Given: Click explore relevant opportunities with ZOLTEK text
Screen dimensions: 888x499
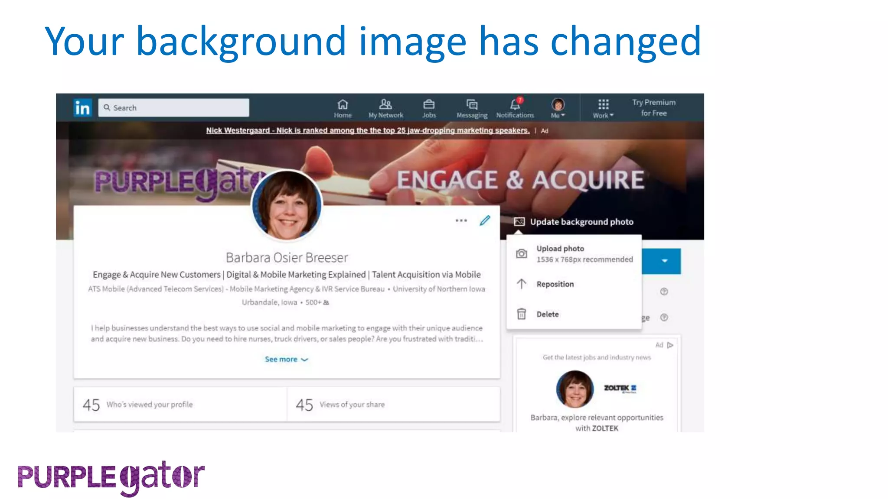Looking at the screenshot, I should pos(597,423).
